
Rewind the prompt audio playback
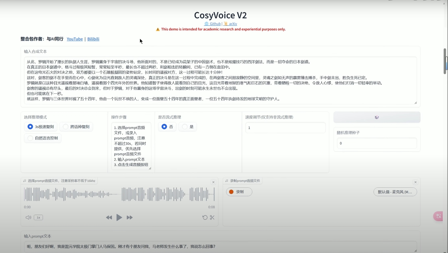109,217
